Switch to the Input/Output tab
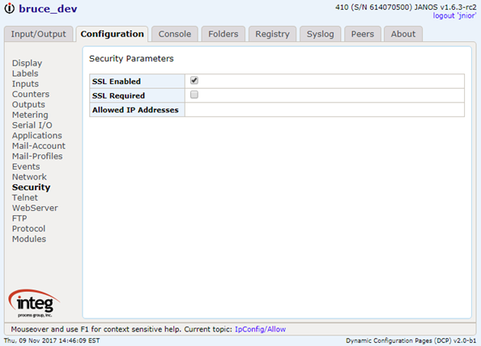 [39, 34]
